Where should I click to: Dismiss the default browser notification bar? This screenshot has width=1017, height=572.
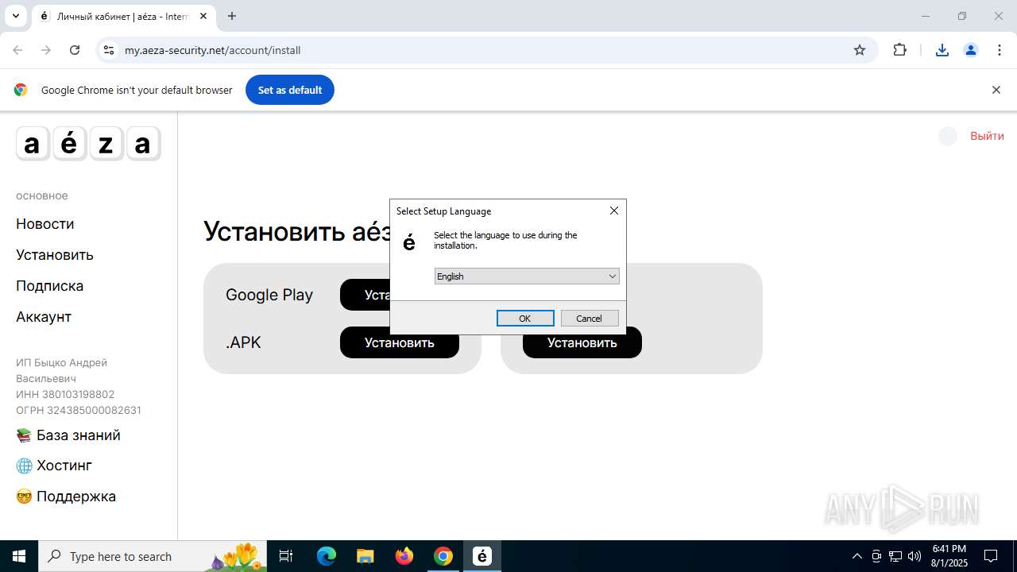point(996,90)
